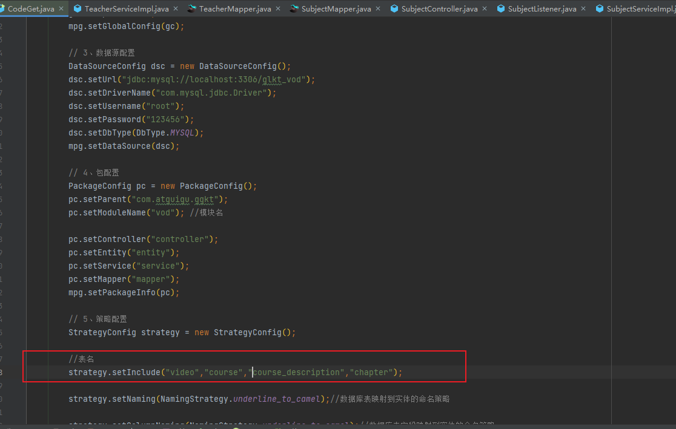Viewport: 676px width, 429px height.
Task: Switch to the SubjectListener.java tab
Action: tap(542, 9)
